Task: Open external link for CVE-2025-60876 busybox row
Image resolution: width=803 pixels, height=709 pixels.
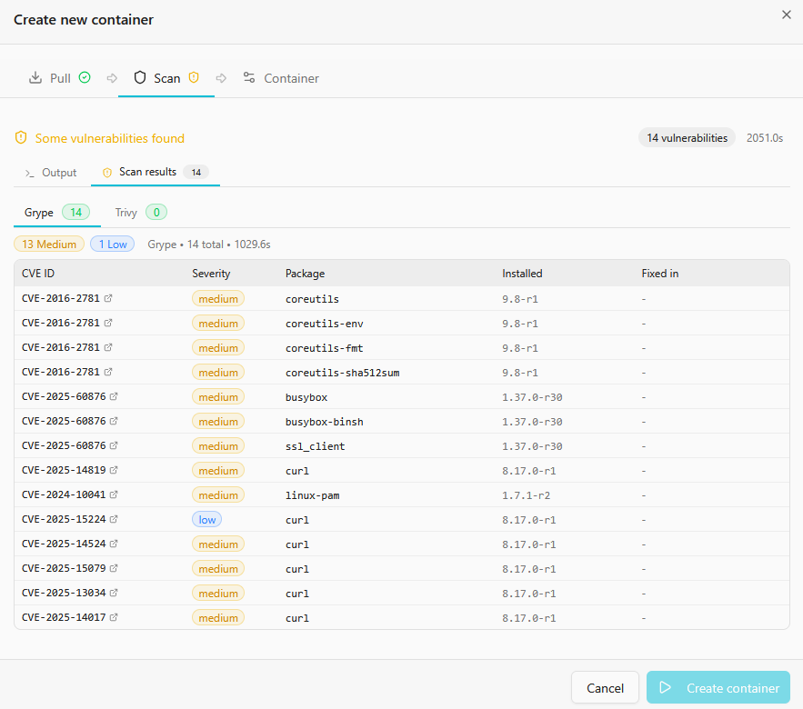Action: pyautogui.click(x=114, y=397)
